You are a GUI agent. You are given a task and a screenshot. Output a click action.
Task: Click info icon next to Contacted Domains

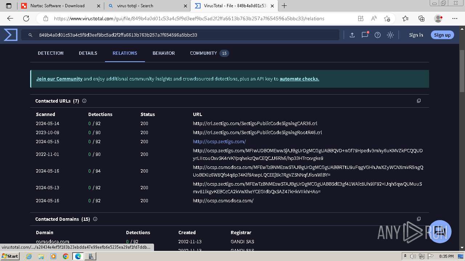point(95,219)
